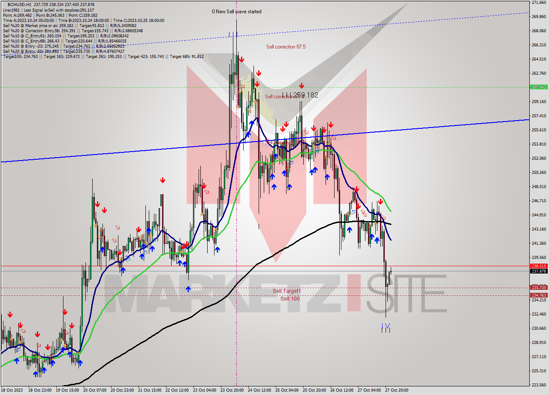The width and height of the screenshot is (549, 395).
Task: Click the '0 New Sell wave started' label
Action: 237,12
